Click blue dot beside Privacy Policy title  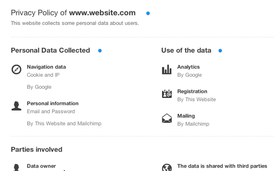pos(148,14)
